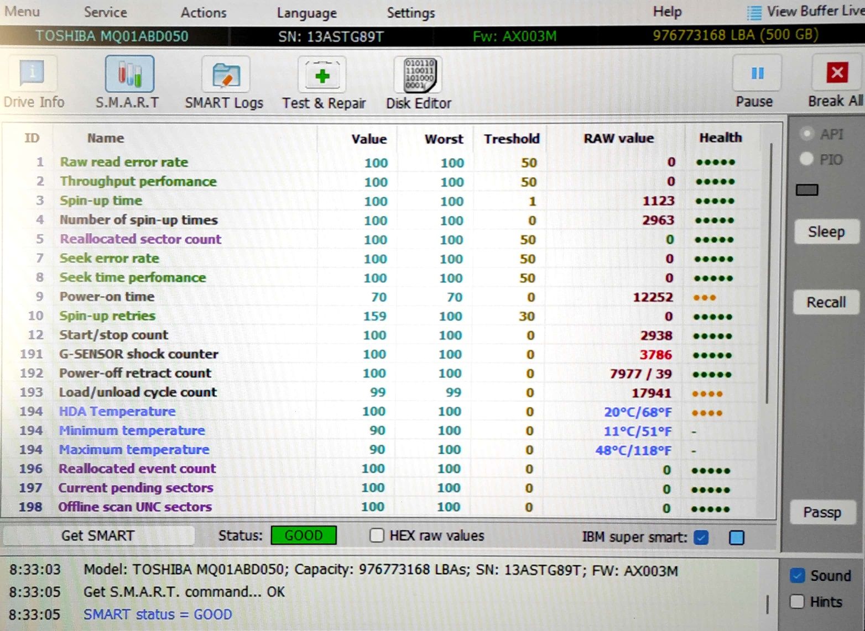Open the Service menu
The width and height of the screenshot is (865, 631).
(105, 12)
